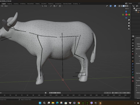Open the Object properties tab
Viewport: 140px width, 105px height.
[133, 61]
